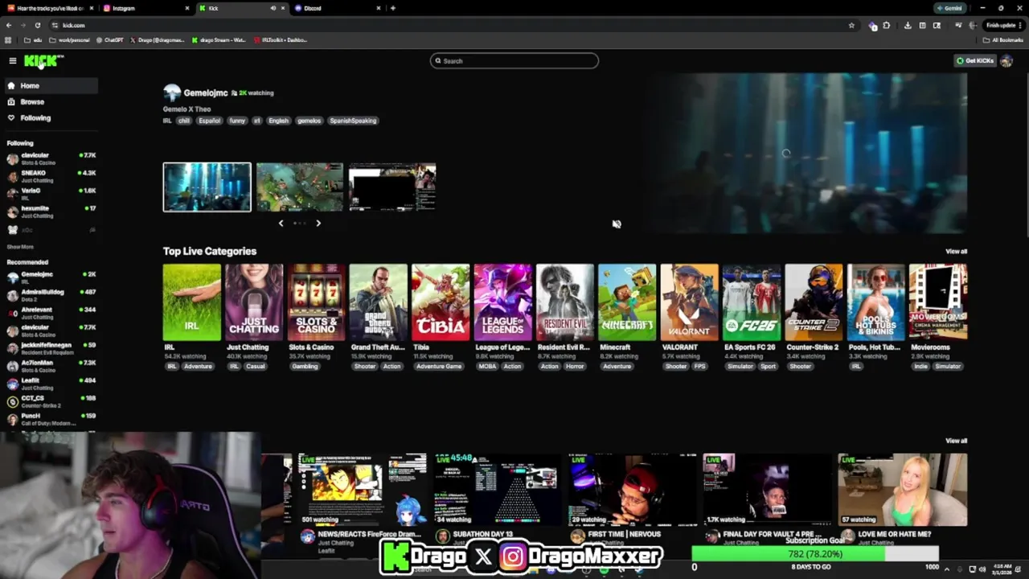Open the IRL category cover
Screen dimensions: 1029x579
pos(191,302)
